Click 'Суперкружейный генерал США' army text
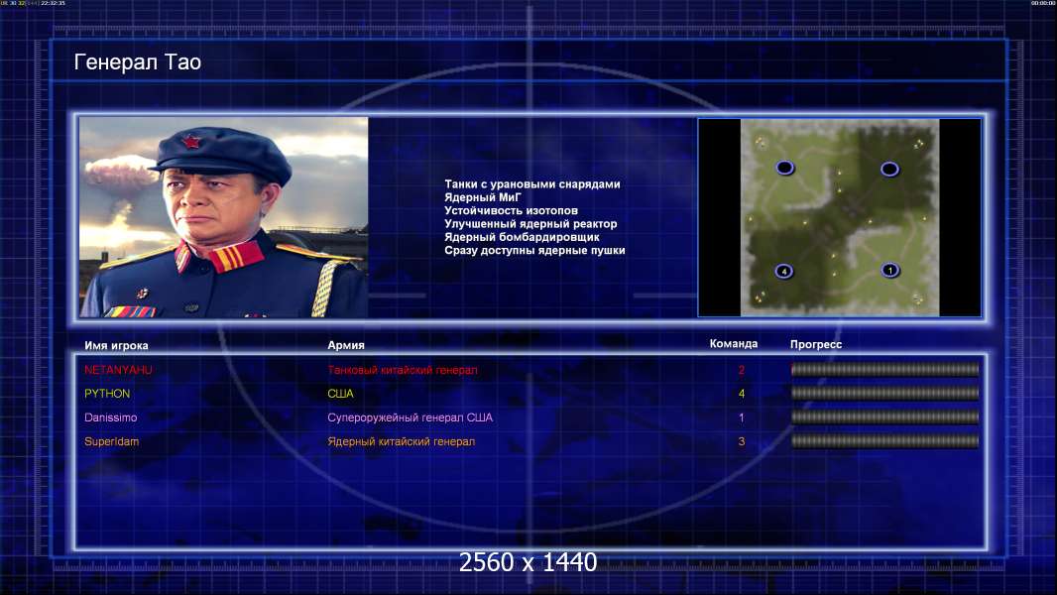The height and width of the screenshot is (595, 1057). pyautogui.click(x=410, y=417)
